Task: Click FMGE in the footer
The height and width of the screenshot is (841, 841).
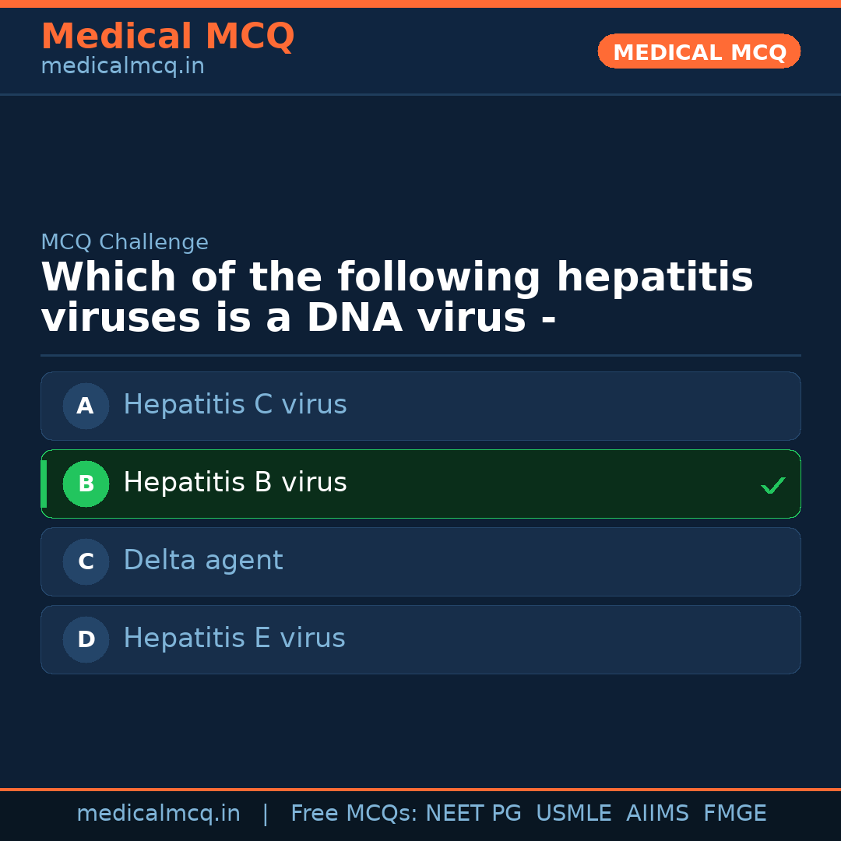Action: tap(734, 814)
